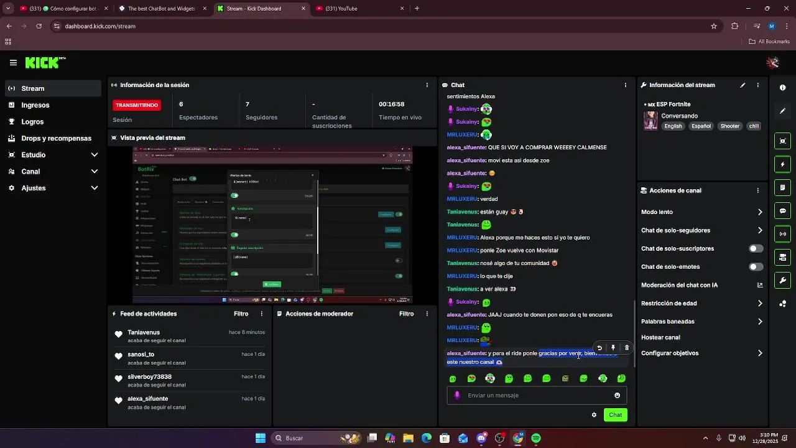Toggle the document widget sidebar icon
The height and width of the screenshot is (448, 796).
click(x=783, y=187)
